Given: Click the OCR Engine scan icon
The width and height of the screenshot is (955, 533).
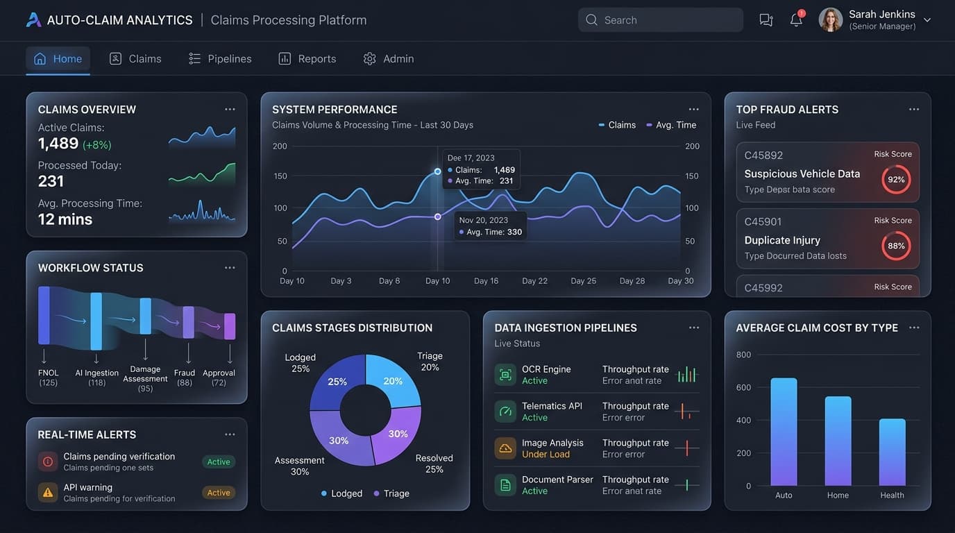Looking at the screenshot, I should [x=505, y=375].
